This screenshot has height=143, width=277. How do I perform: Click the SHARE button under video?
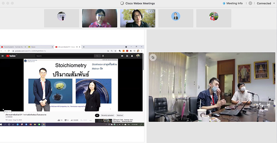tap(74, 120)
